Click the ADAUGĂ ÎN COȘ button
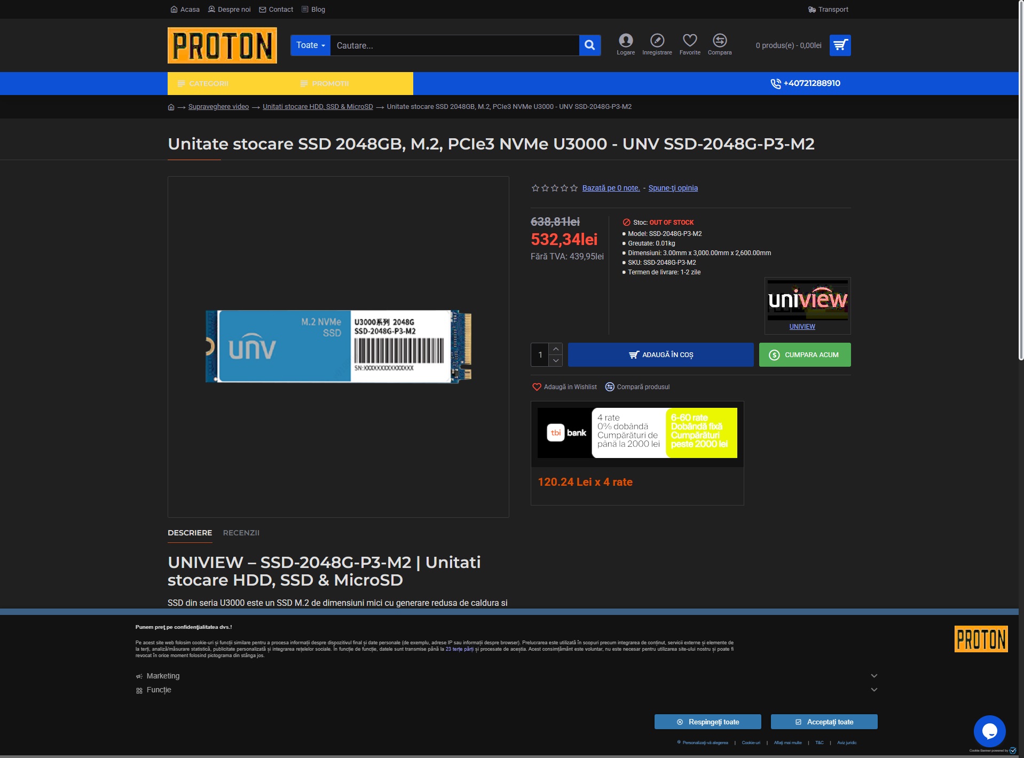 661,355
